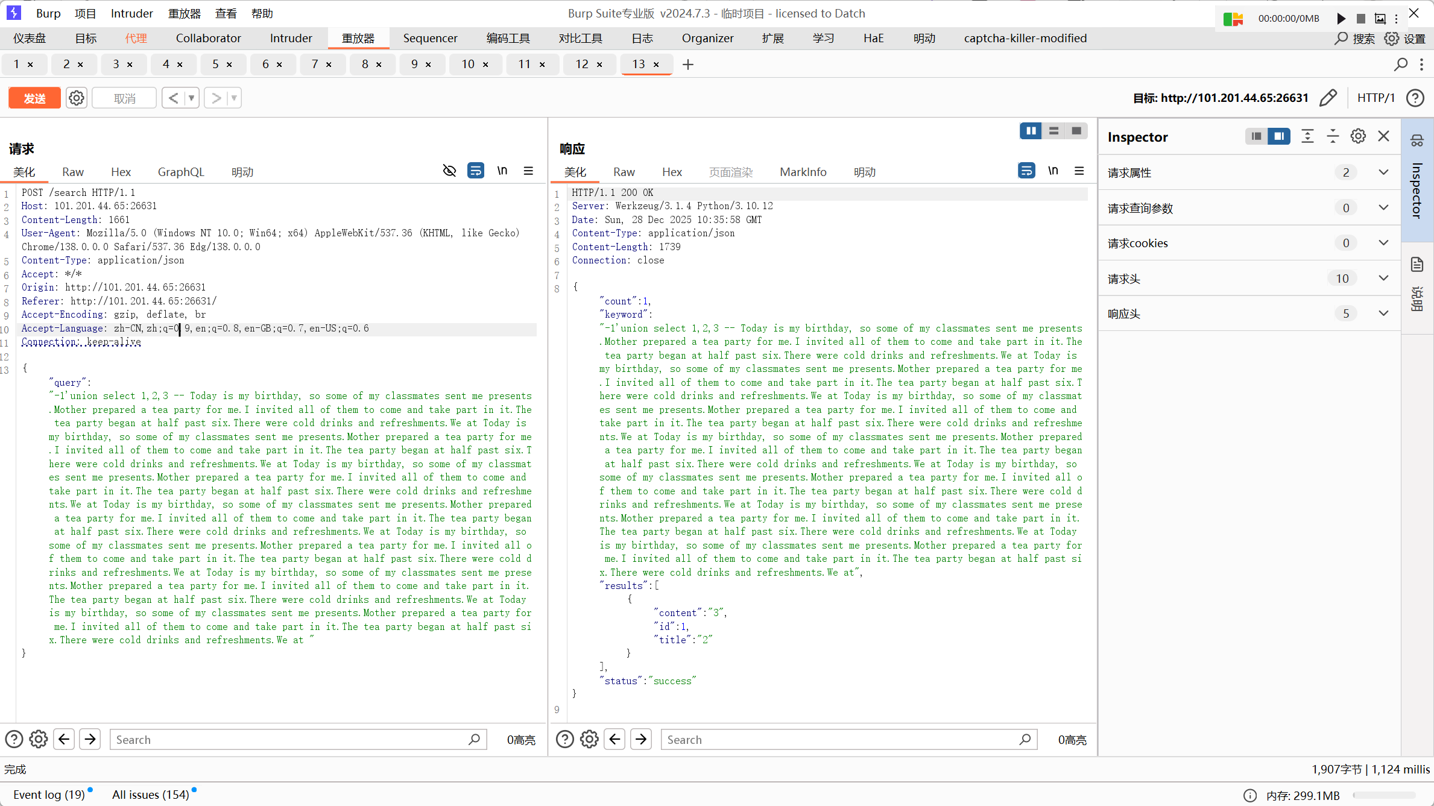
Task: Add a new Repeater tab
Action: click(688, 65)
